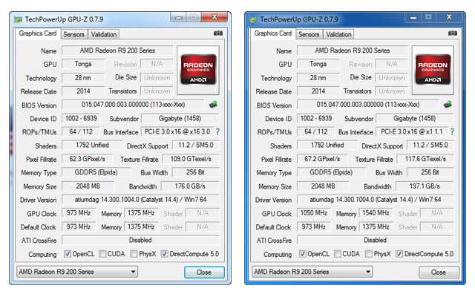Screen dimensions: 475x297
Task: Toggle DirectCompute 5.0 checkbox in left window
Action: [164, 254]
